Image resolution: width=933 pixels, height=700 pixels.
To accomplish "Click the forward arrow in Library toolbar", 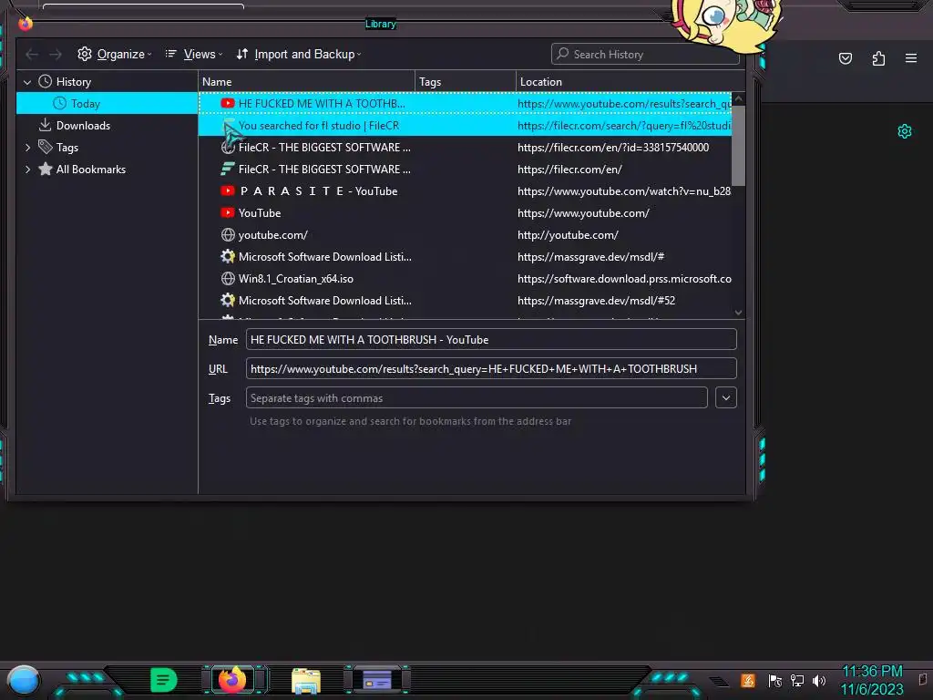I will coord(56,55).
